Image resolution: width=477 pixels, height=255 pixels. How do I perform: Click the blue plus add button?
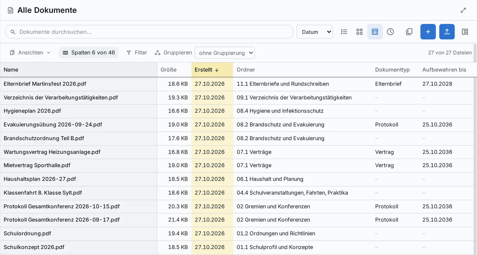pos(428,32)
